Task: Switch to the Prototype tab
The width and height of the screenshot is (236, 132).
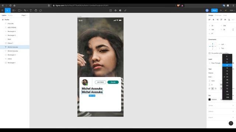Action: click(x=218, y=15)
